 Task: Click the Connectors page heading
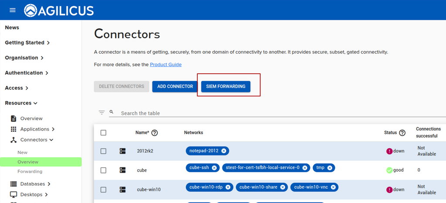click(x=127, y=34)
